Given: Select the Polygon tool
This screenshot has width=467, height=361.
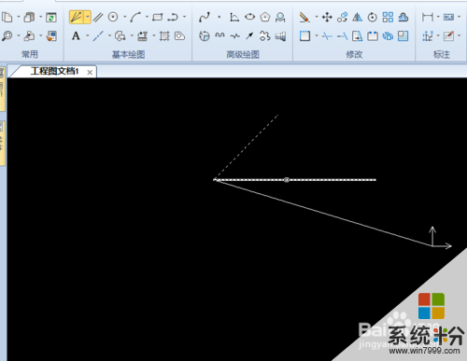Looking at the screenshot, I should [265, 17].
